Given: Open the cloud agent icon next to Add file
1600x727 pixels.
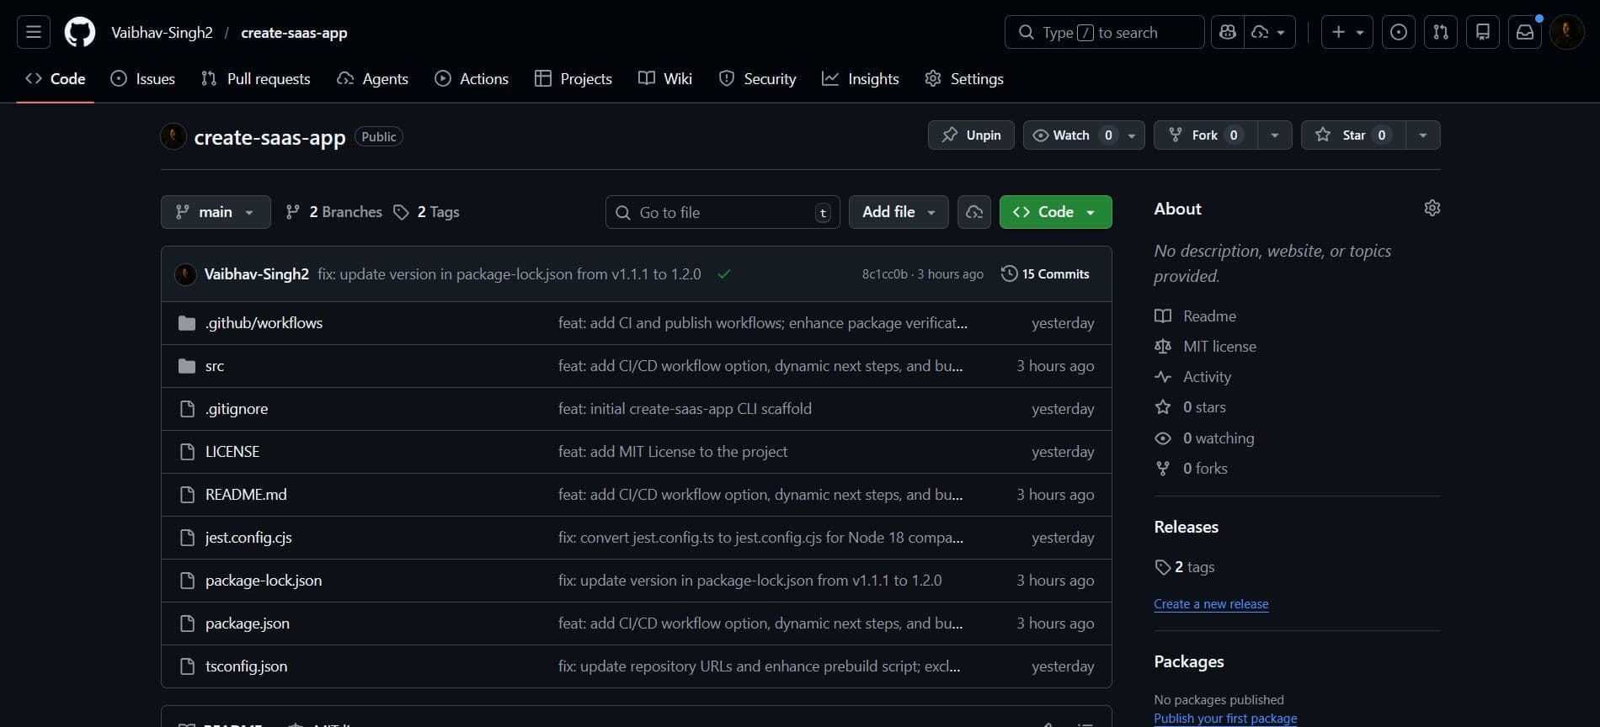Looking at the screenshot, I should click(974, 212).
